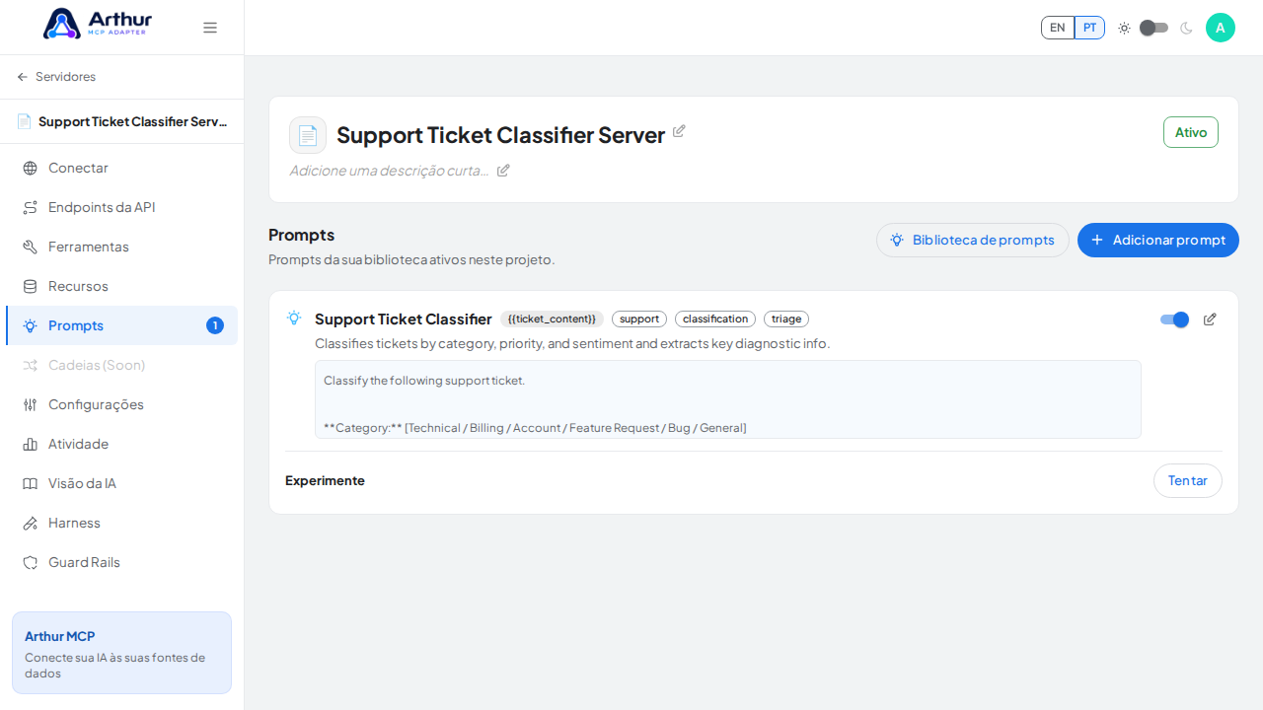Image resolution: width=1263 pixels, height=710 pixels.
Task: Click the triage tag
Action: pyautogui.click(x=786, y=319)
